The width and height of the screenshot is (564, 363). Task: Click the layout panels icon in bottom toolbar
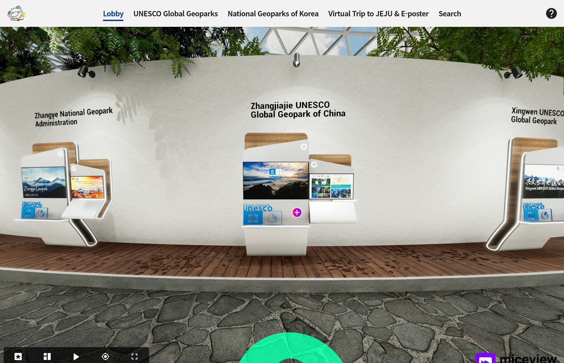tap(47, 357)
